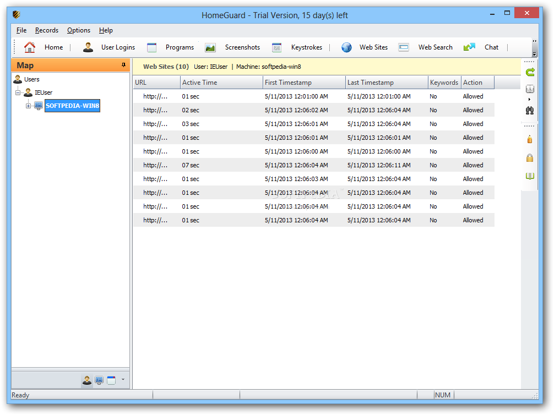Viewport: 554px width, 415px height.
Task: Collapse the IEUser tree node
Action: pos(18,92)
